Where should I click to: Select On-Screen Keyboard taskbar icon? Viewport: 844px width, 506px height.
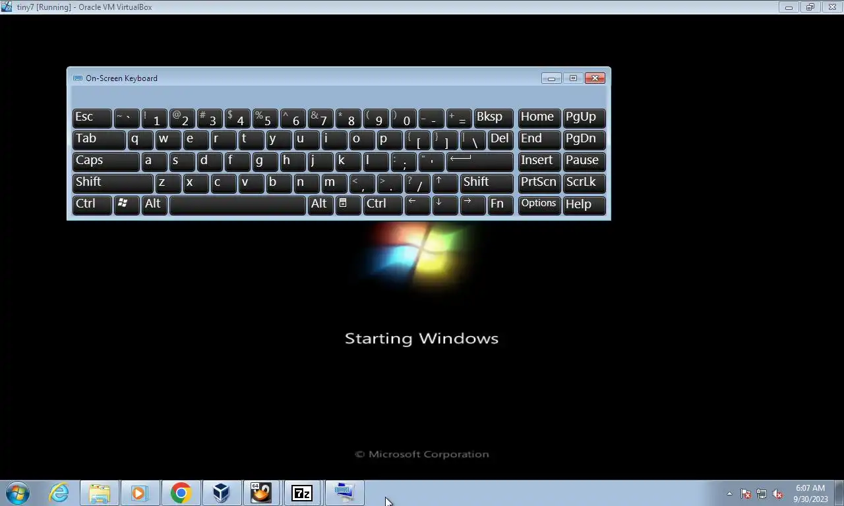click(x=344, y=493)
